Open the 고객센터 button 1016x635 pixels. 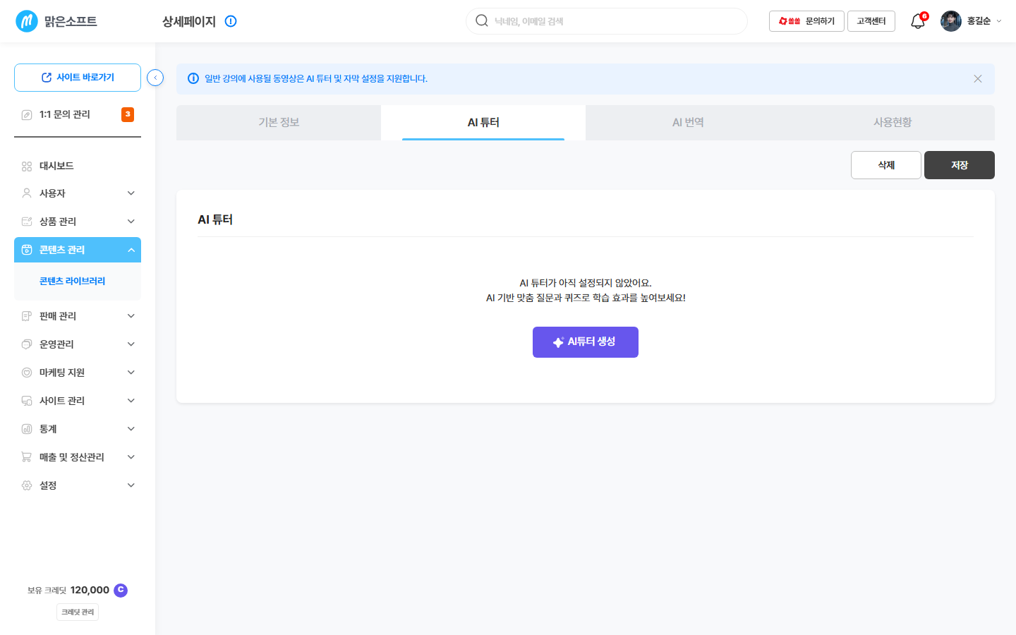click(x=871, y=21)
